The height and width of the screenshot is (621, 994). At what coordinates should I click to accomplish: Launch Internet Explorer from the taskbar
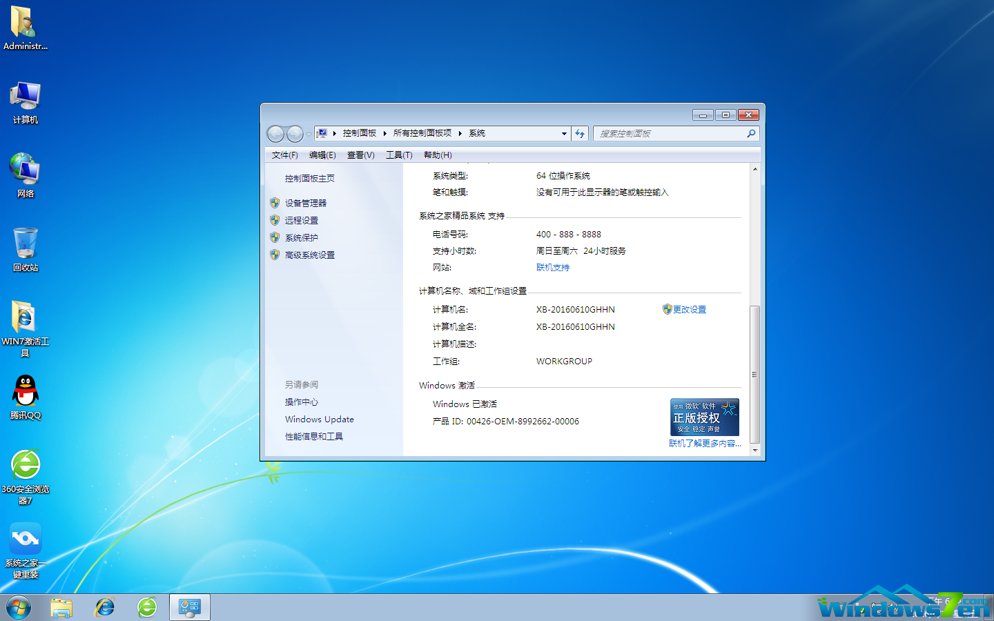coord(104,607)
